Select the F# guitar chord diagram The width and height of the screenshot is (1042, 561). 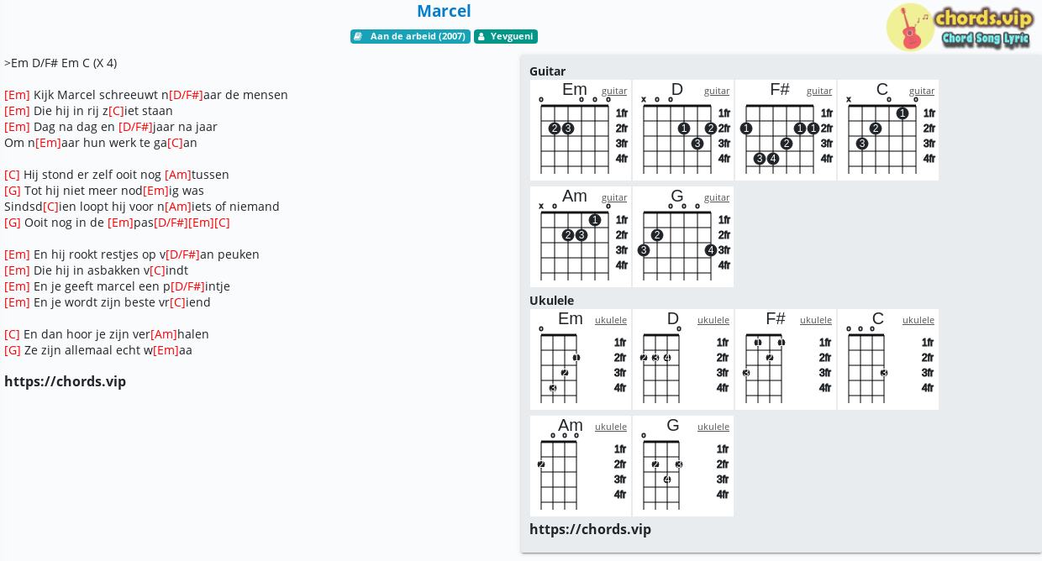coord(786,130)
